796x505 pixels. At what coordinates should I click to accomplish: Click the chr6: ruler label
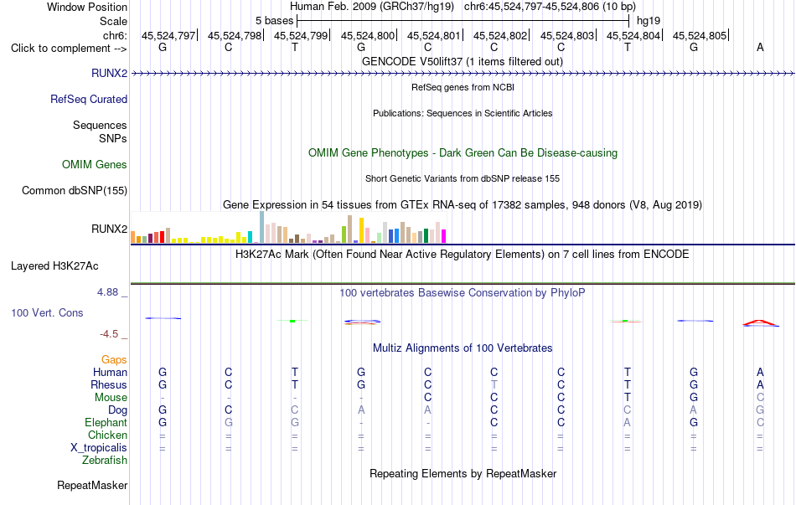(x=115, y=35)
